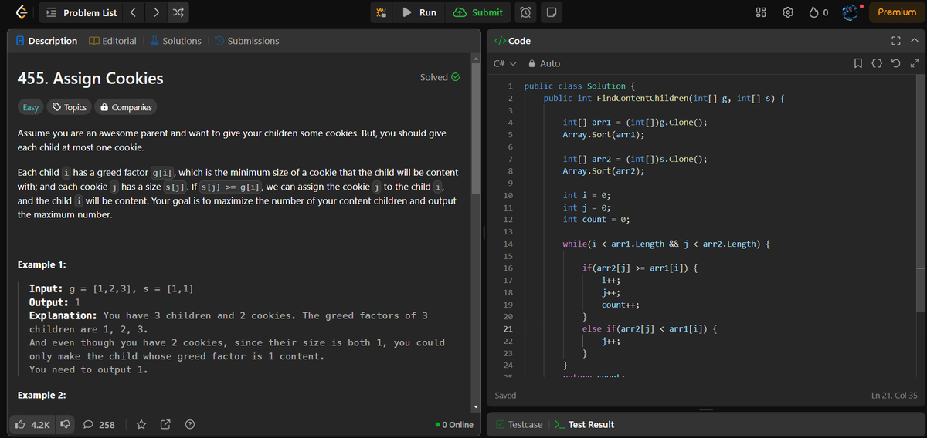Run the code
Screen dimensions: 927x438
tap(420, 12)
